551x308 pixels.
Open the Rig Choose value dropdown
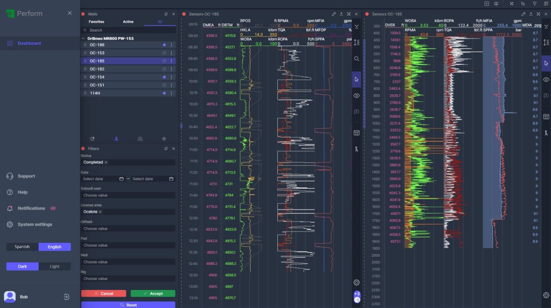pyautogui.click(x=128, y=279)
